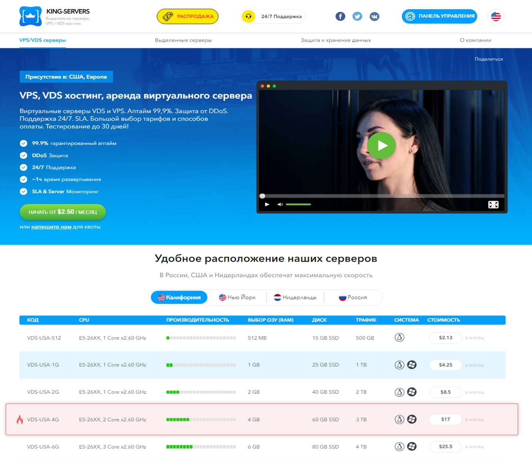Click РАСПРОДАЖА sale button
532x460 pixels.
click(x=188, y=16)
